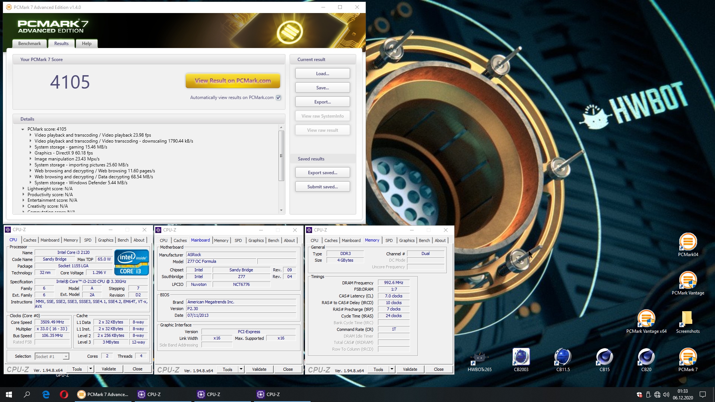Image resolution: width=715 pixels, height=402 pixels.
Task: Open Socket #1 selection dropdown
Action: click(x=52, y=356)
